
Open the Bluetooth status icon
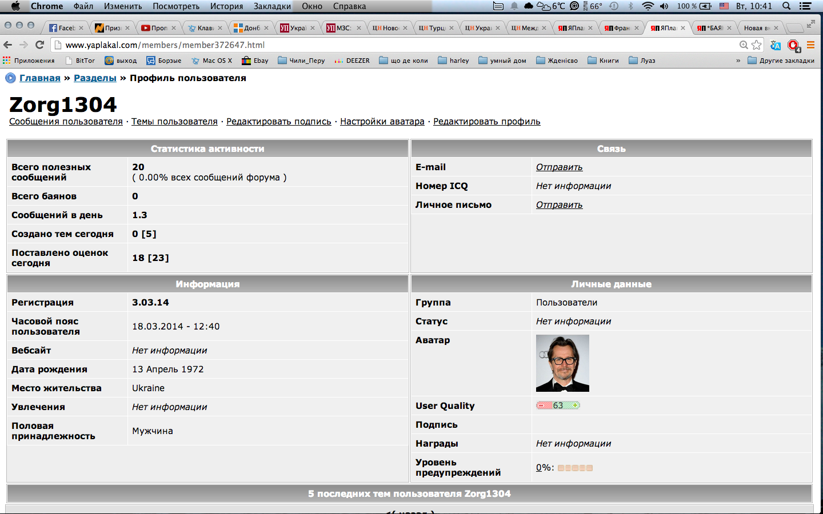(631, 6)
